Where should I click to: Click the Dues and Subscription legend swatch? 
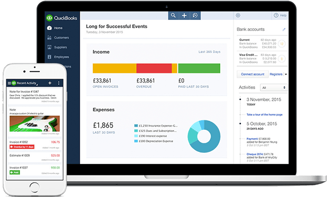136,131
